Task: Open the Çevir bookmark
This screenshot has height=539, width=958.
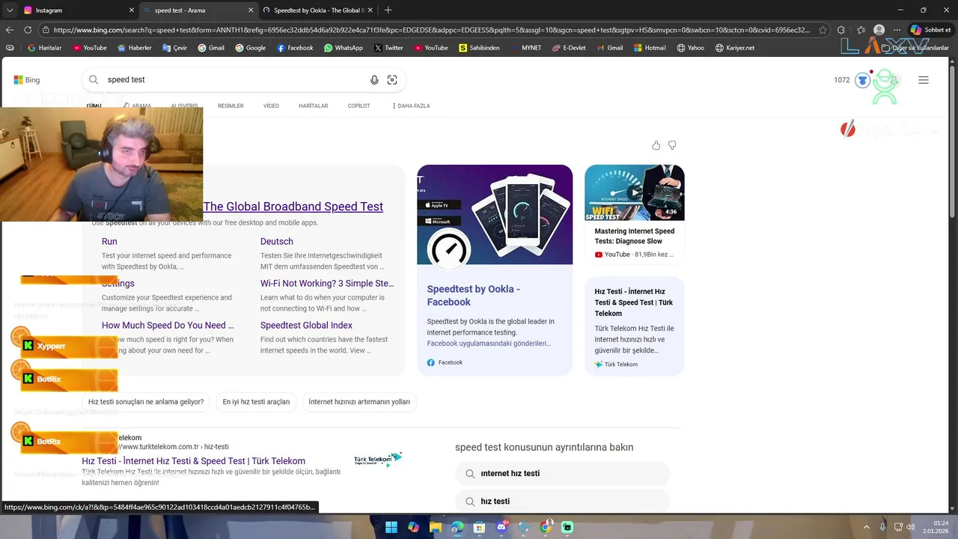Action: click(174, 48)
